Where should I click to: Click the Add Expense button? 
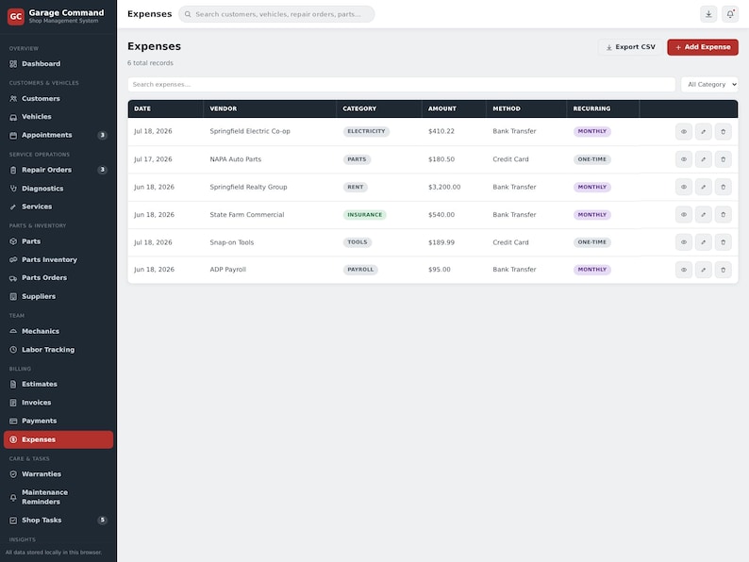(703, 47)
